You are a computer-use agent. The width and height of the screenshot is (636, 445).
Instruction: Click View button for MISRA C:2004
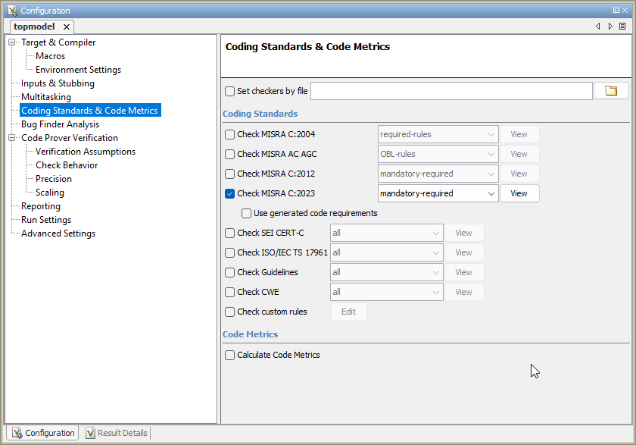(519, 134)
